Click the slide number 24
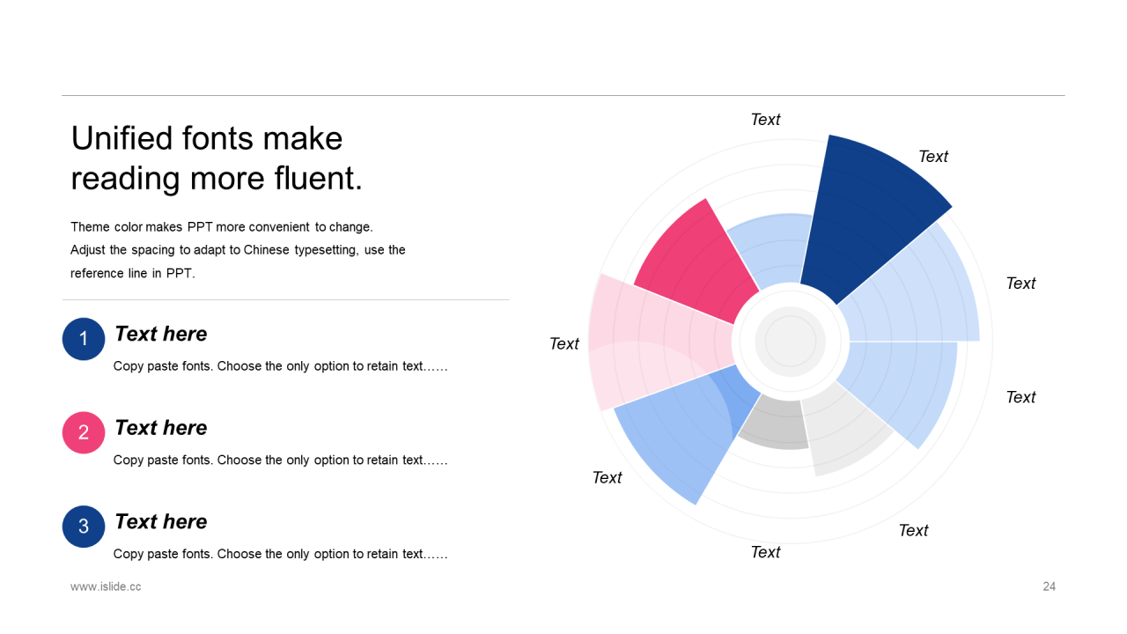Viewport: 1127px width, 634px height. (x=1049, y=586)
